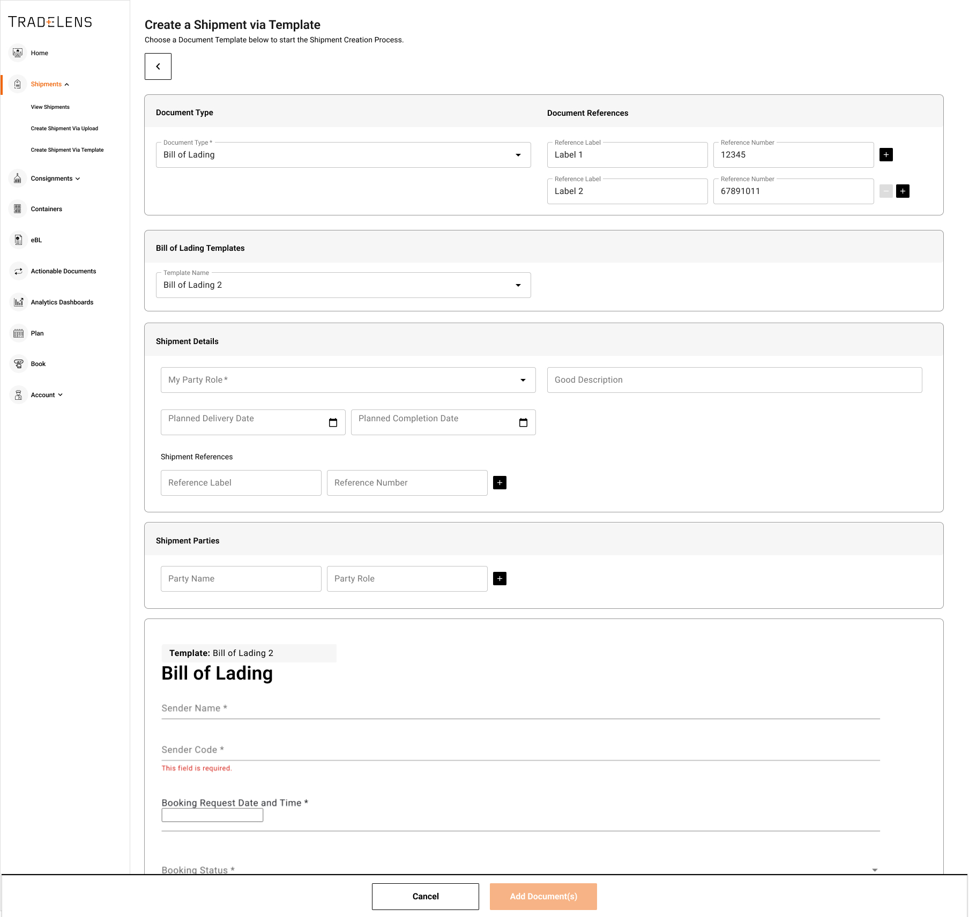969x917 pixels.
Task: Open the Analytics Dashboards chart icon
Action: (18, 302)
